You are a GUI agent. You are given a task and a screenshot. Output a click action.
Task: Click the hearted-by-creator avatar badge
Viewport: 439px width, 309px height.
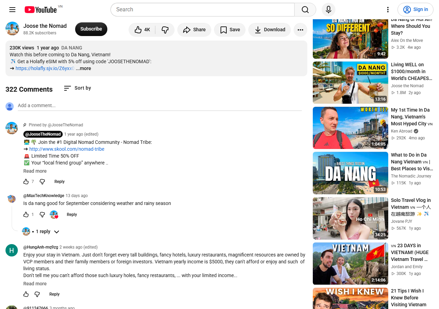point(54,215)
